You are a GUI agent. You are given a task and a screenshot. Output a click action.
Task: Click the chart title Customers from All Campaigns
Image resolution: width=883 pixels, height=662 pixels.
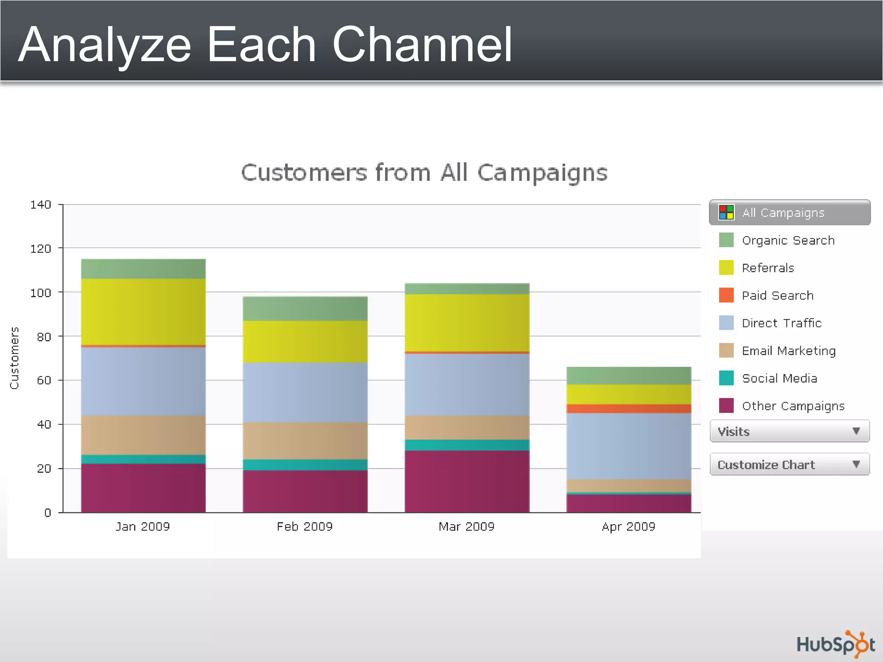tap(424, 173)
